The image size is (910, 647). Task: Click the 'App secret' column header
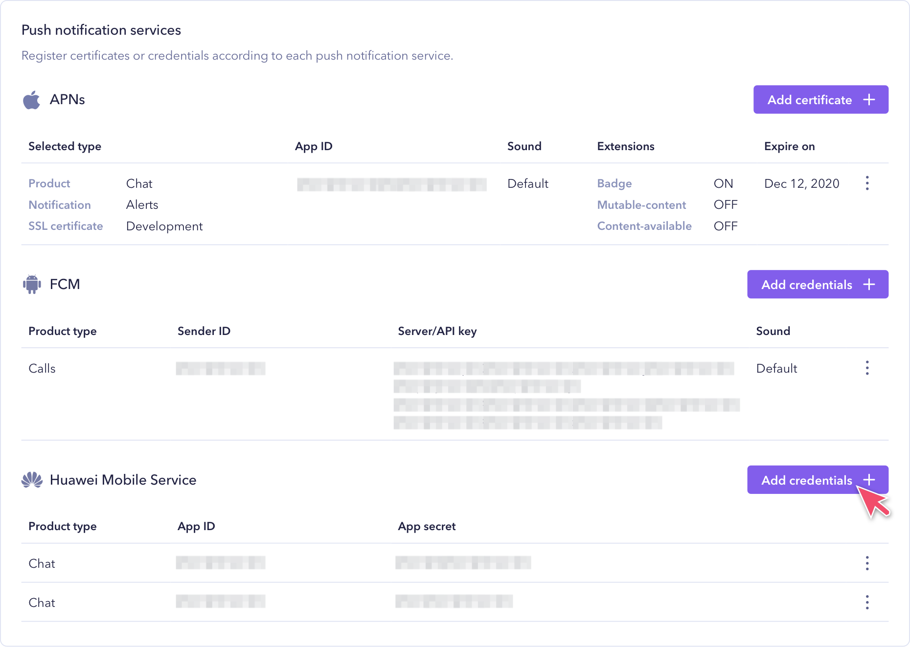tap(427, 526)
